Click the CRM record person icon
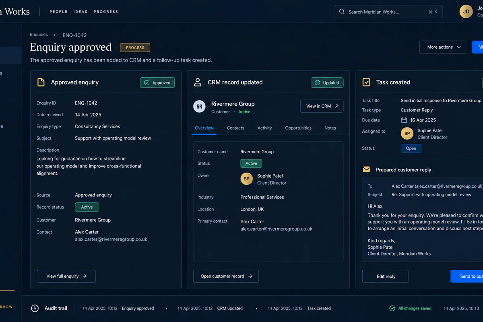Screen dimensions: 483x322 [198, 82]
